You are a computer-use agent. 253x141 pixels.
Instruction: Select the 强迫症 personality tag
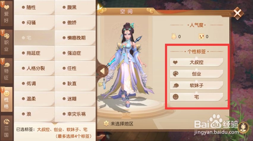(75, 53)
